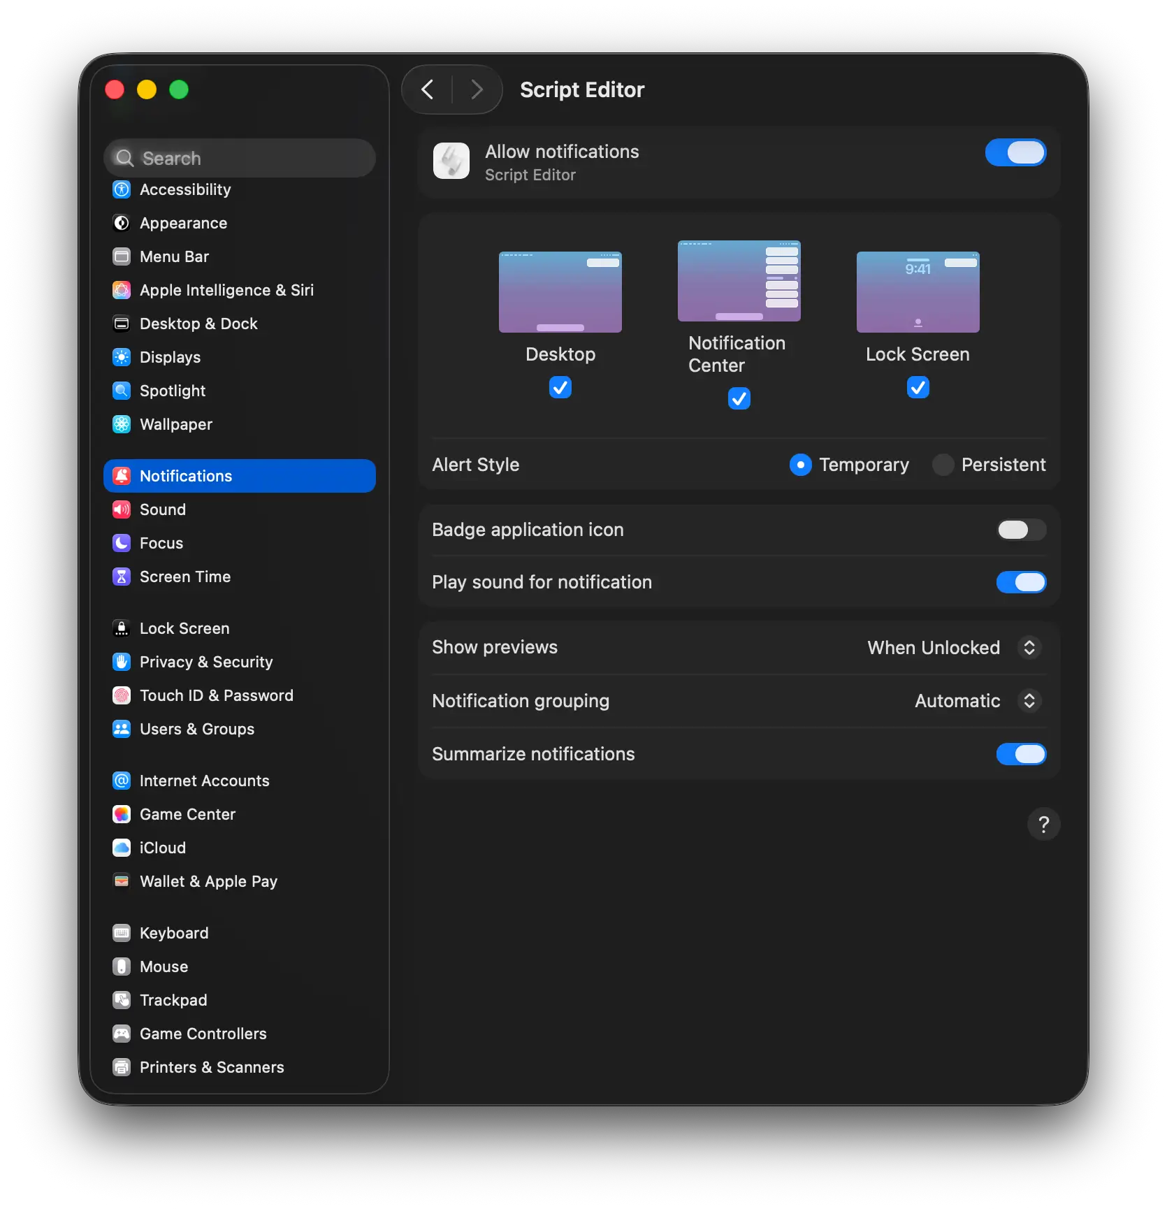Uncheck the Lock Screen checkbox
The image size is (1167, 1209).
click(918, 387)
